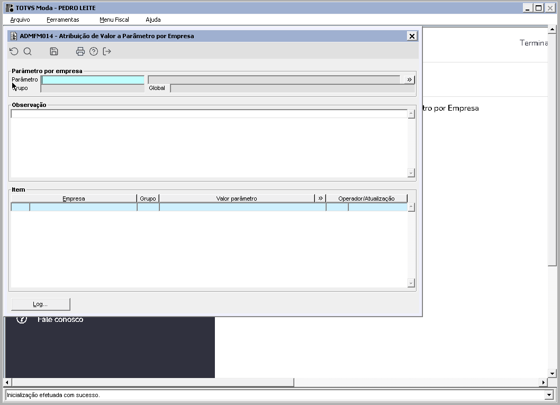Open the Menu Fiscal menu
The height and width of the screenshot is (405, 560).
114,20
